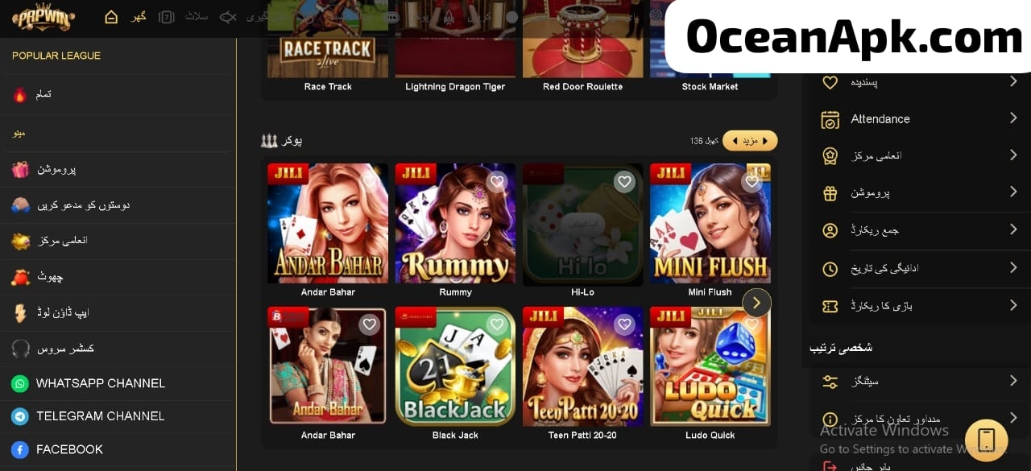Open the Telegram Channel icon
This screenshot has height=471, width=1031.
(x=20, y=417)
